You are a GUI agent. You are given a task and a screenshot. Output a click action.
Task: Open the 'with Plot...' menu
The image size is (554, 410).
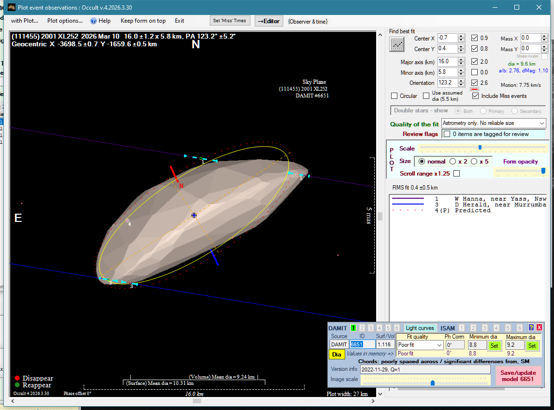pos(24,21)
